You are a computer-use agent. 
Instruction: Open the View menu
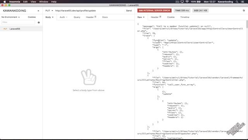pos(33,2)
